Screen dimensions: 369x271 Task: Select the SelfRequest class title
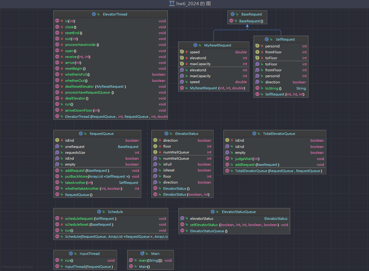[285, 39]
